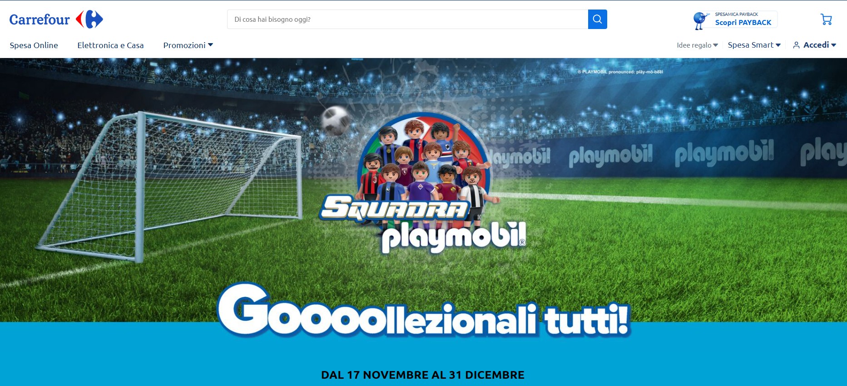The width and height of the screenshot is (847, 386).
Task: Click the Scopri PAYBACK link
Action: [x=743, y=23]
